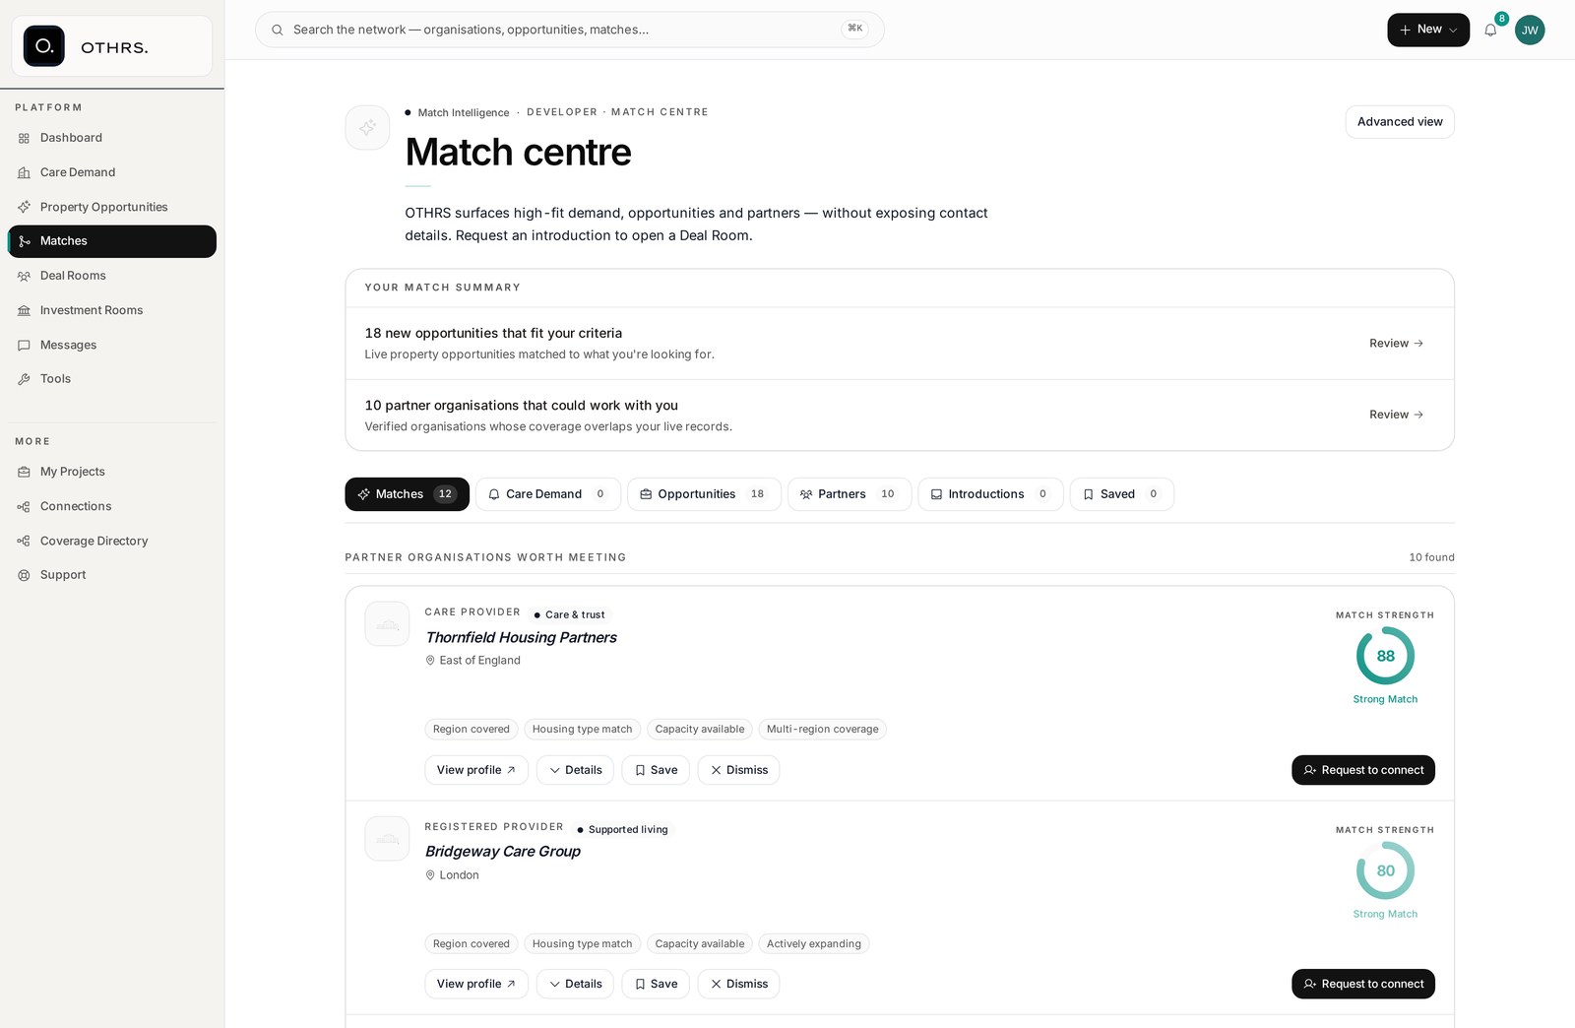The width and height of the screenshot is (1575, 1028).
Task: Click the Multi-region coverage chip
Action: [822, 730]
